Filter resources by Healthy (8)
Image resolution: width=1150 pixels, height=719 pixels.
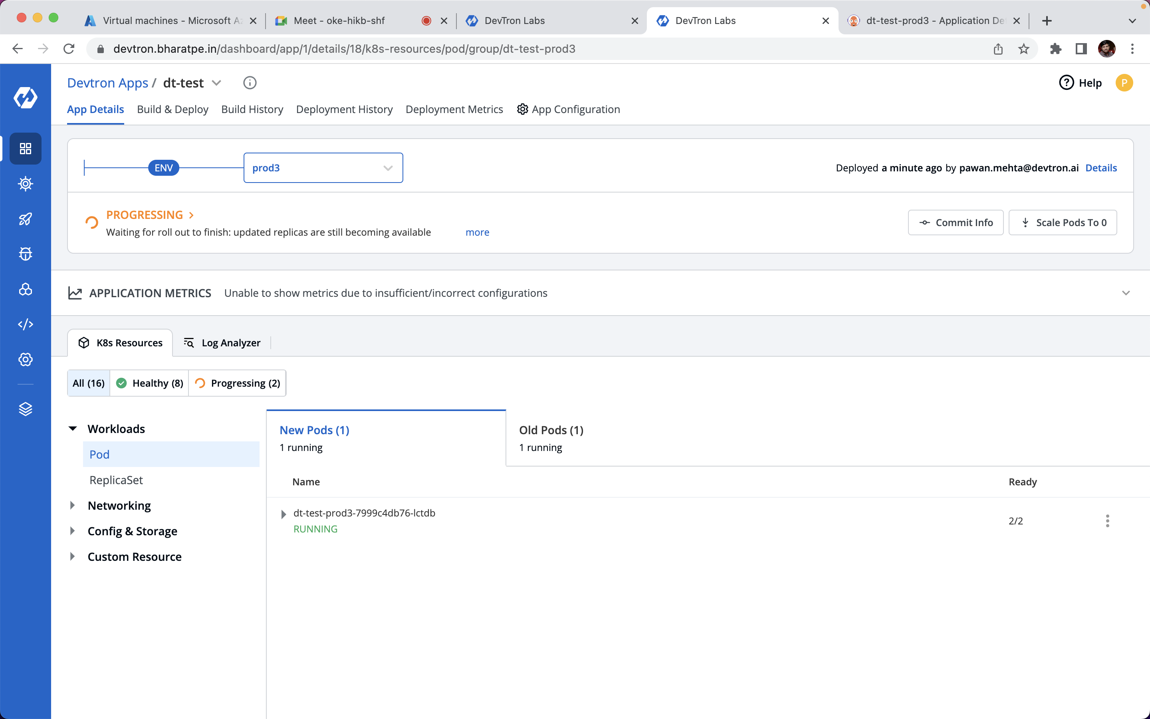pyautogui.click(x=149, y=383)
